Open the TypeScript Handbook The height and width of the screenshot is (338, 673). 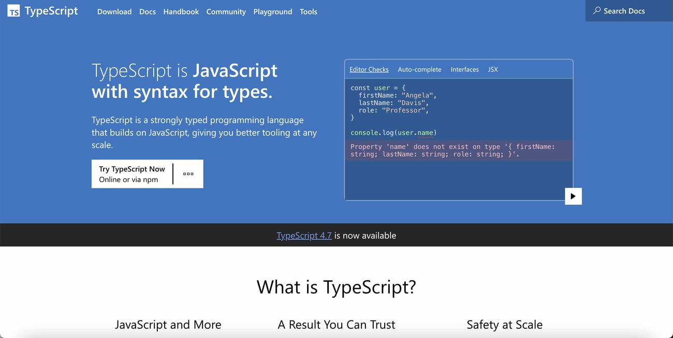click(x=181, y=11)
